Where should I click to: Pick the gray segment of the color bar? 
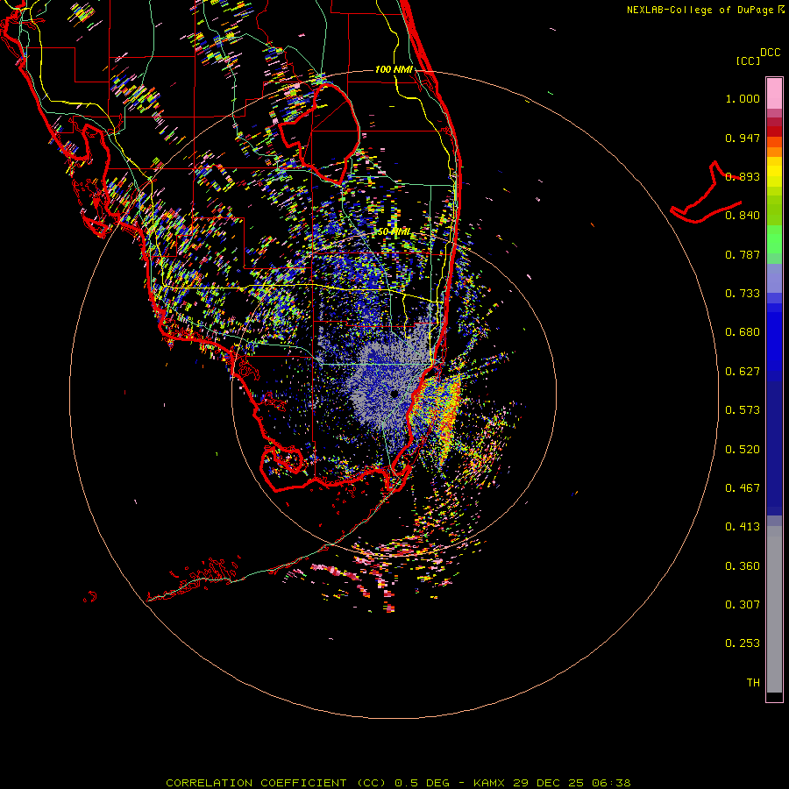click(x=774, y=609)
